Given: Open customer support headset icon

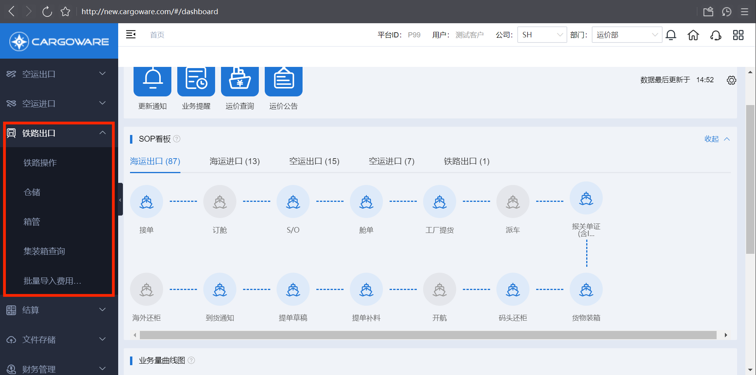Looking at the screenshot, I should click(715, 35).
